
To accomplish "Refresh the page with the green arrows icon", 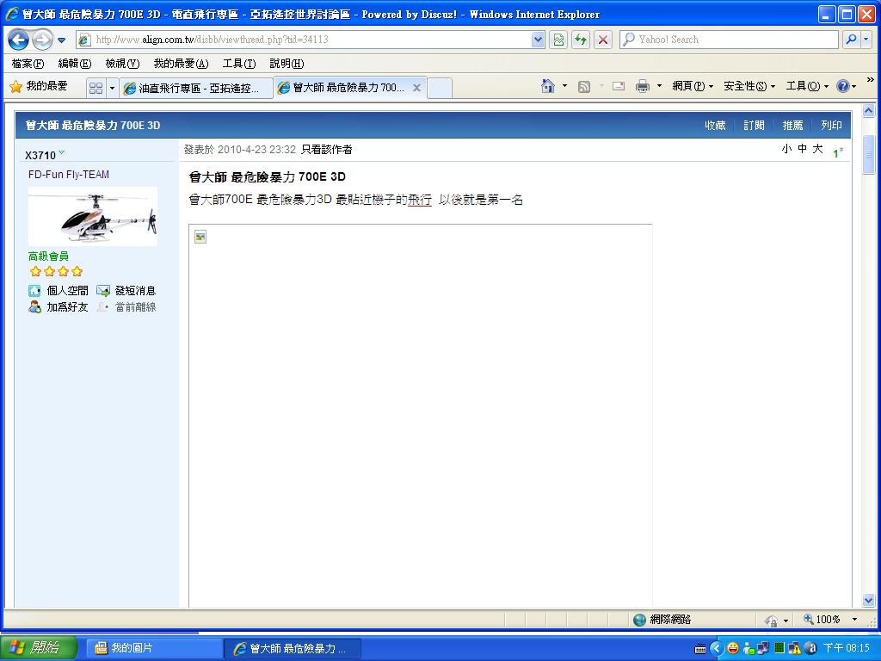I will click(581, 40).
